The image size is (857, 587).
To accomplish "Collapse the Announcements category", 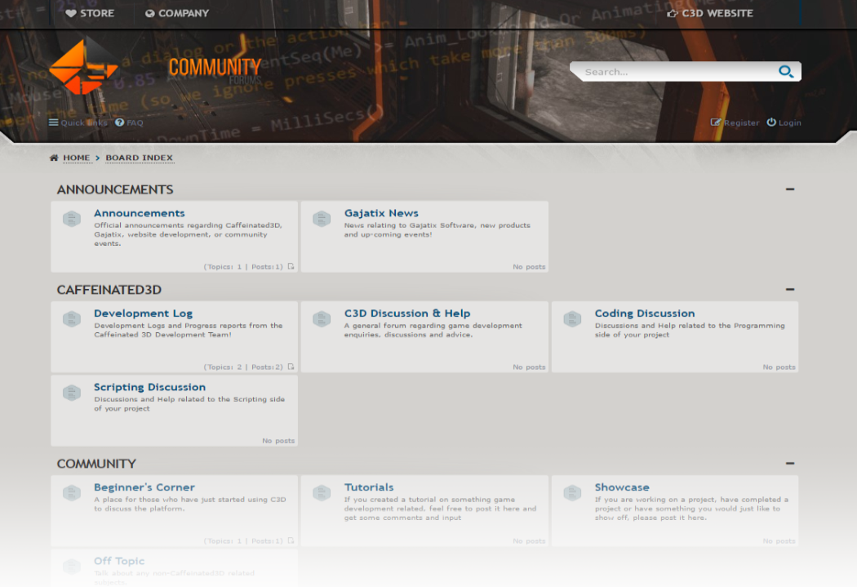I will pos(790,189).
